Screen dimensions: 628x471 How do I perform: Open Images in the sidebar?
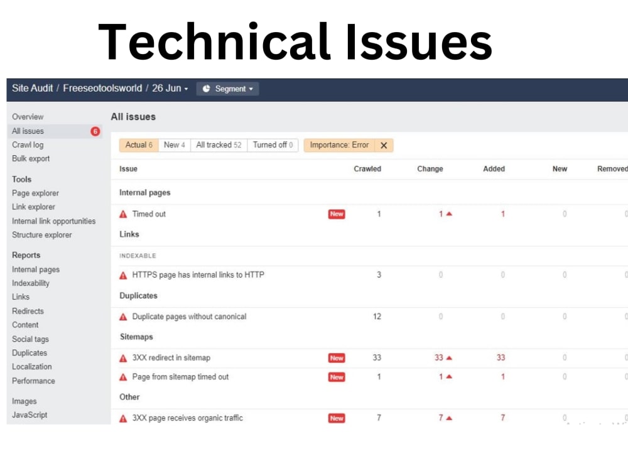(24, 401)
